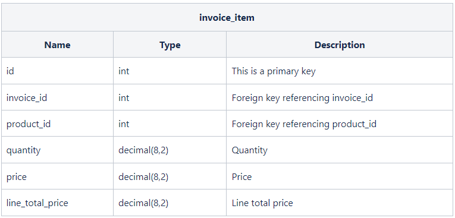The height and width of the screenshot is (218, 455).
Task: Click the invoice_item table title
Action: pyautogui.click(x=227, y=18)
